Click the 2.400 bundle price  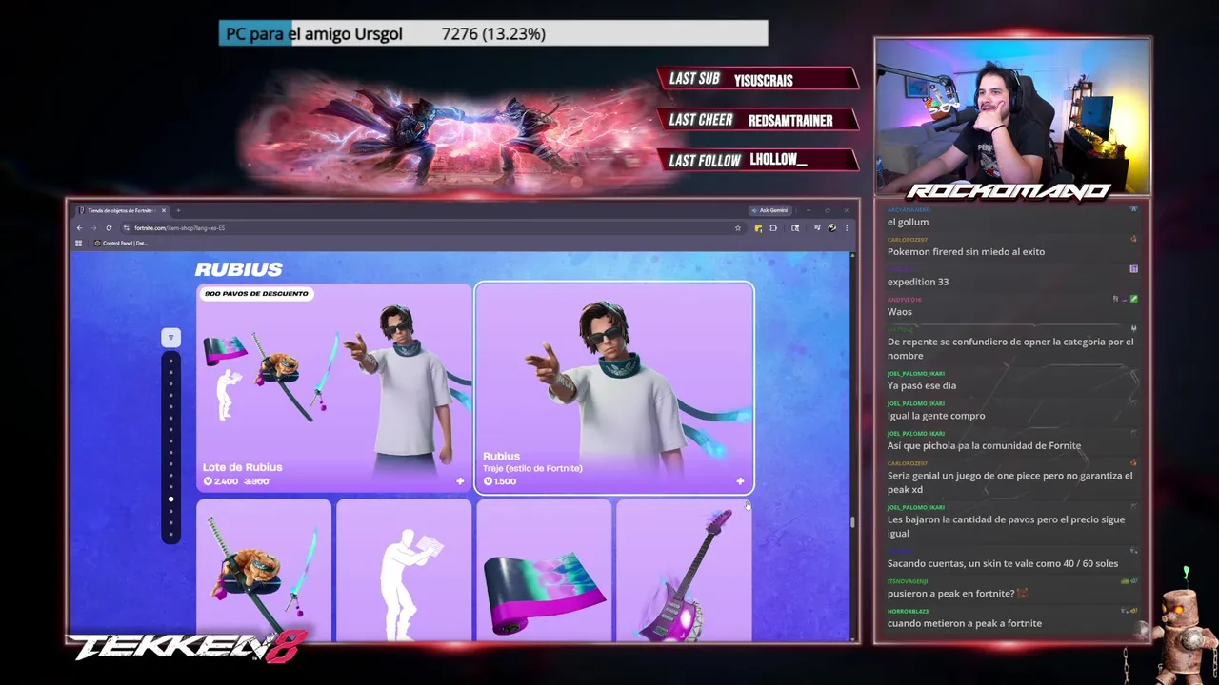pyautogui.click(x=221, y=481)
